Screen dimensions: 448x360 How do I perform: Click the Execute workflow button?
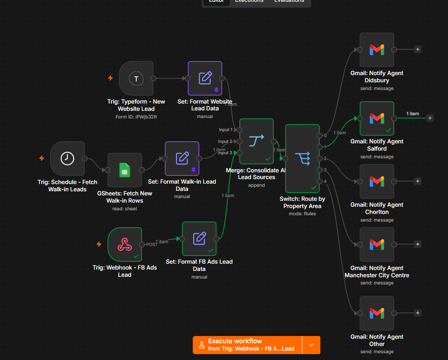248,345
